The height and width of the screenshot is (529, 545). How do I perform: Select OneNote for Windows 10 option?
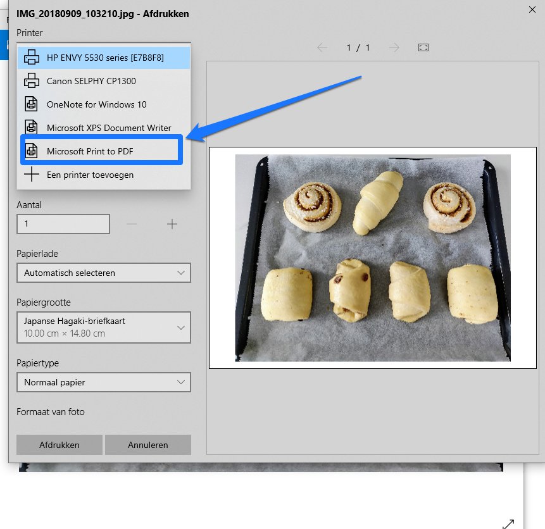point(104,104)
